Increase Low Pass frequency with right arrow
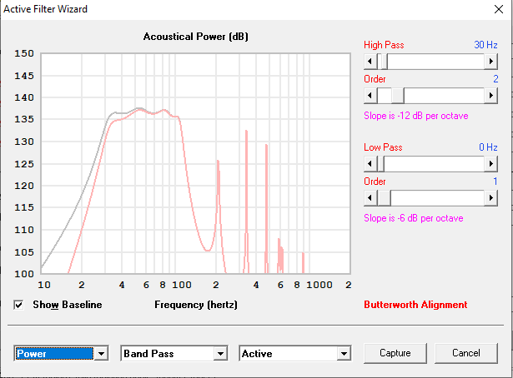 point(490,163)
